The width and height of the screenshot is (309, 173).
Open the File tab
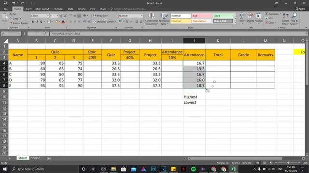tap(6, 9)
